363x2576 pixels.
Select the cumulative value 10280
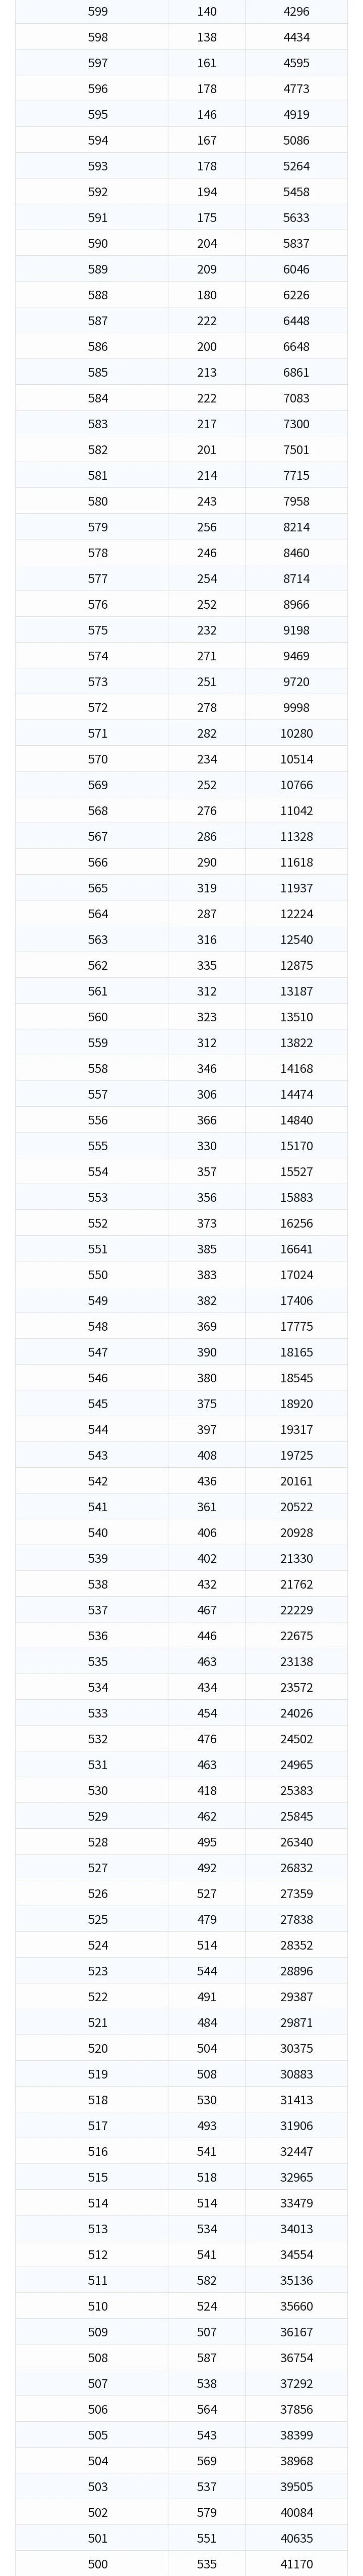[296, 734]
